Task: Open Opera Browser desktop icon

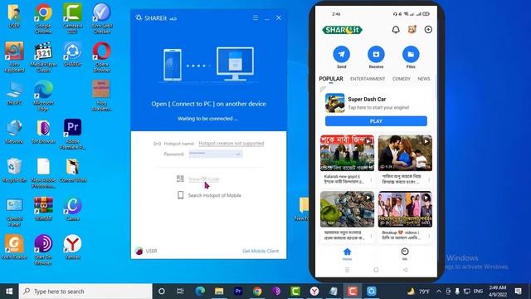Action: tap(101, 57)
